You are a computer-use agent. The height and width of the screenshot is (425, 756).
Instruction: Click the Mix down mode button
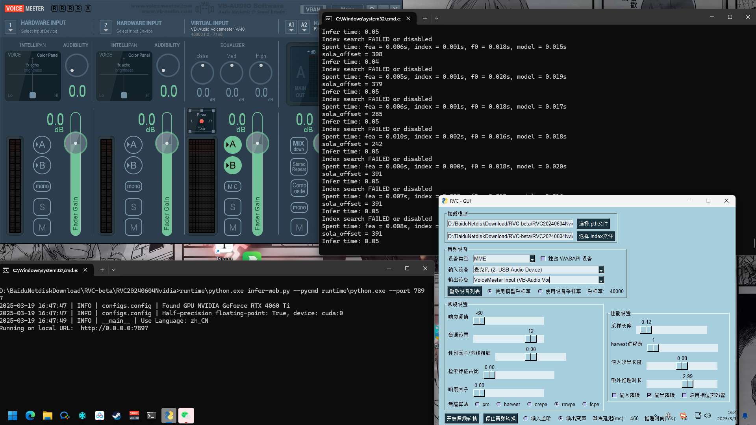point(299,146)
